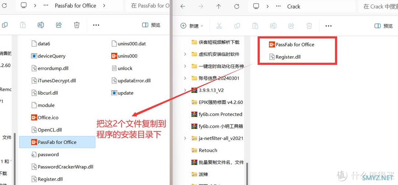
Task: Click Cut scissors icon in Crack window
Action: click(219, 26)
